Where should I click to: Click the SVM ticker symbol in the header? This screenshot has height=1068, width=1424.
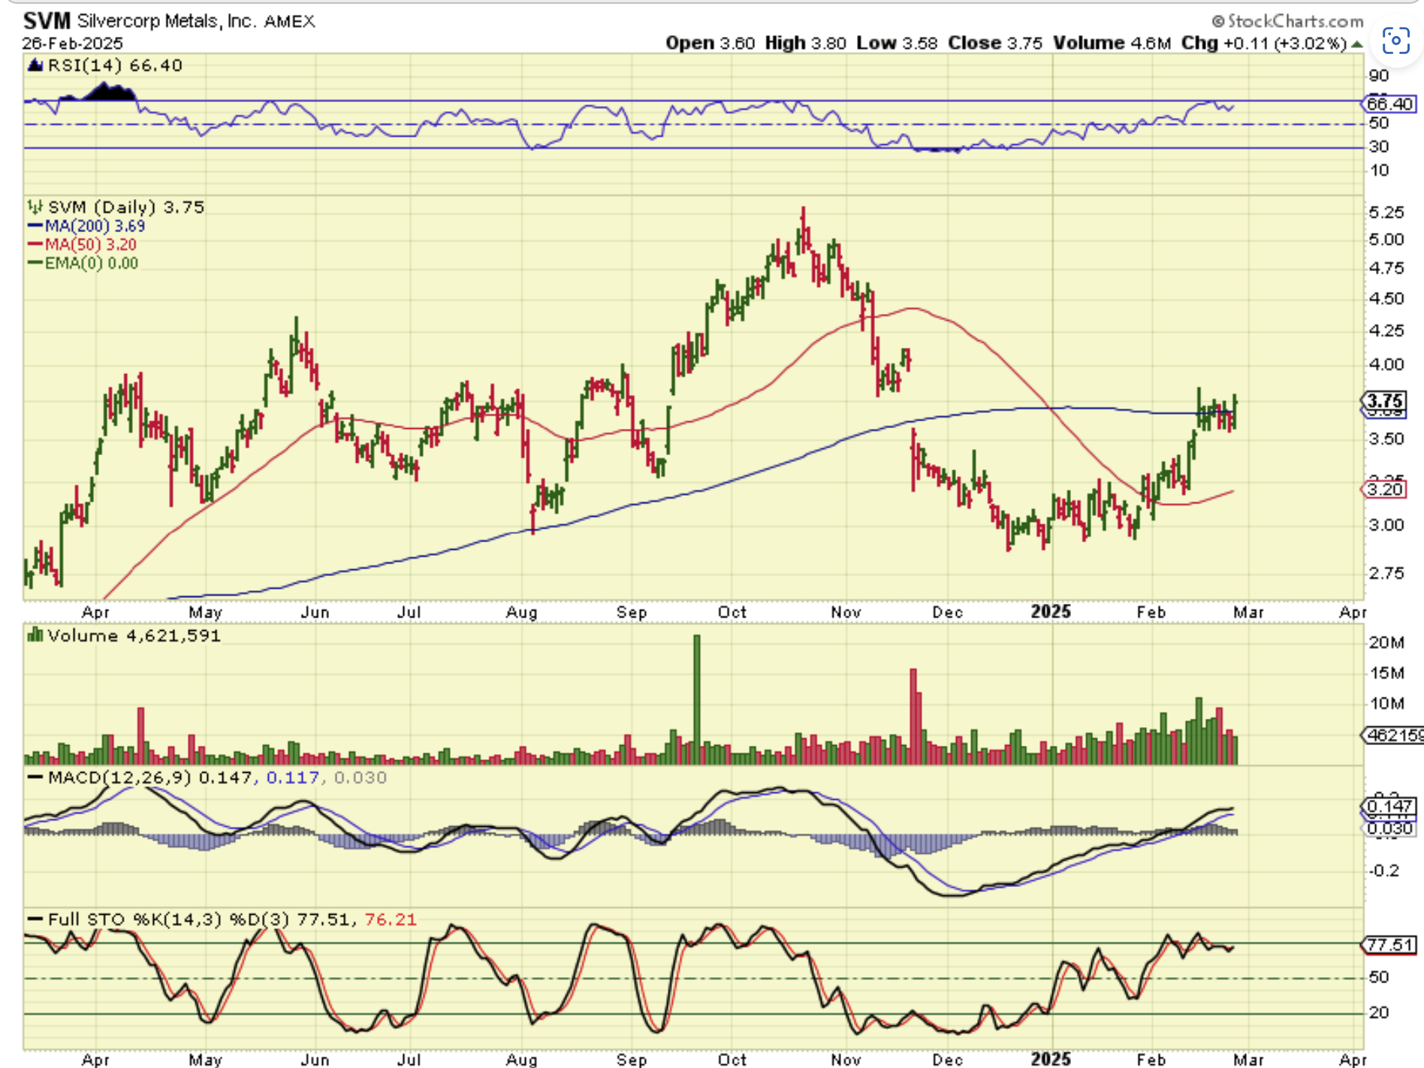pos(47,21)
